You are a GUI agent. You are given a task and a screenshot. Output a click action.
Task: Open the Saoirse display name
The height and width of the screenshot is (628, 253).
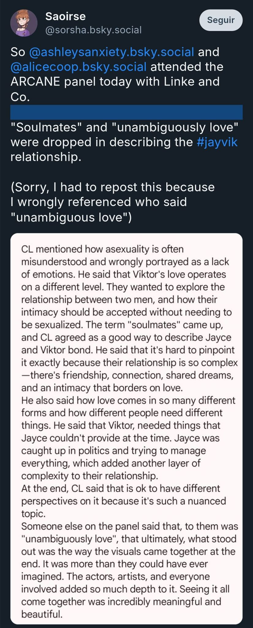(x=66, y=16)
